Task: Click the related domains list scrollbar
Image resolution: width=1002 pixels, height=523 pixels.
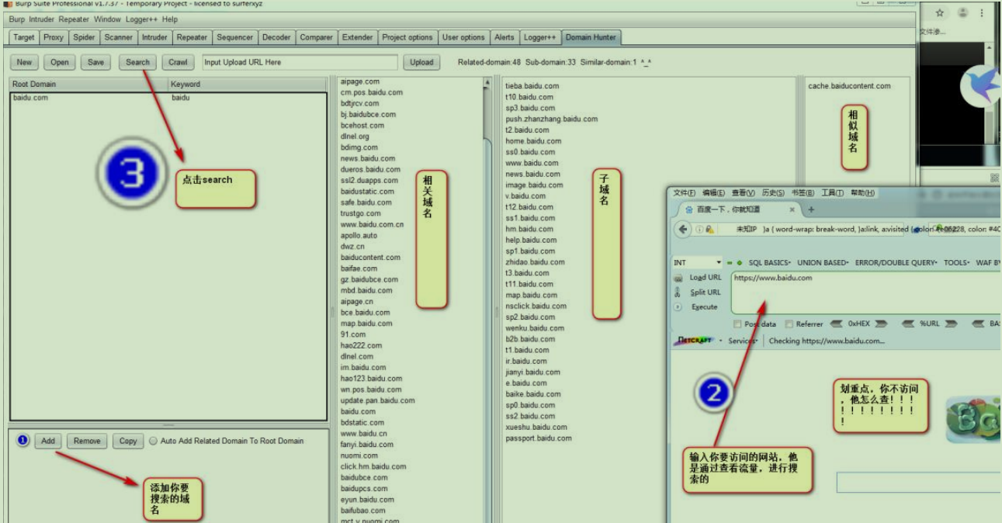Action: click(487, 299)
